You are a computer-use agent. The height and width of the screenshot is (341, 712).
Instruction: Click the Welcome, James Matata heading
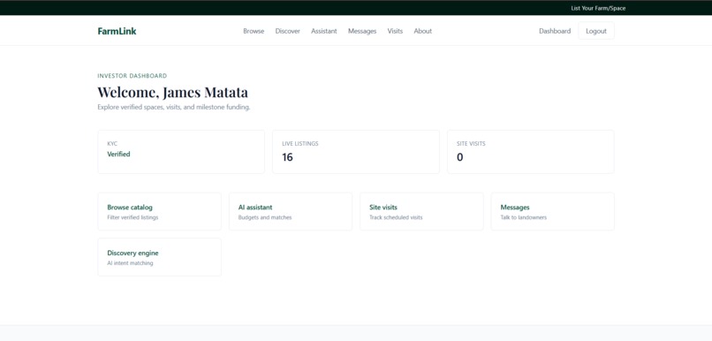[x=172, y=92]
